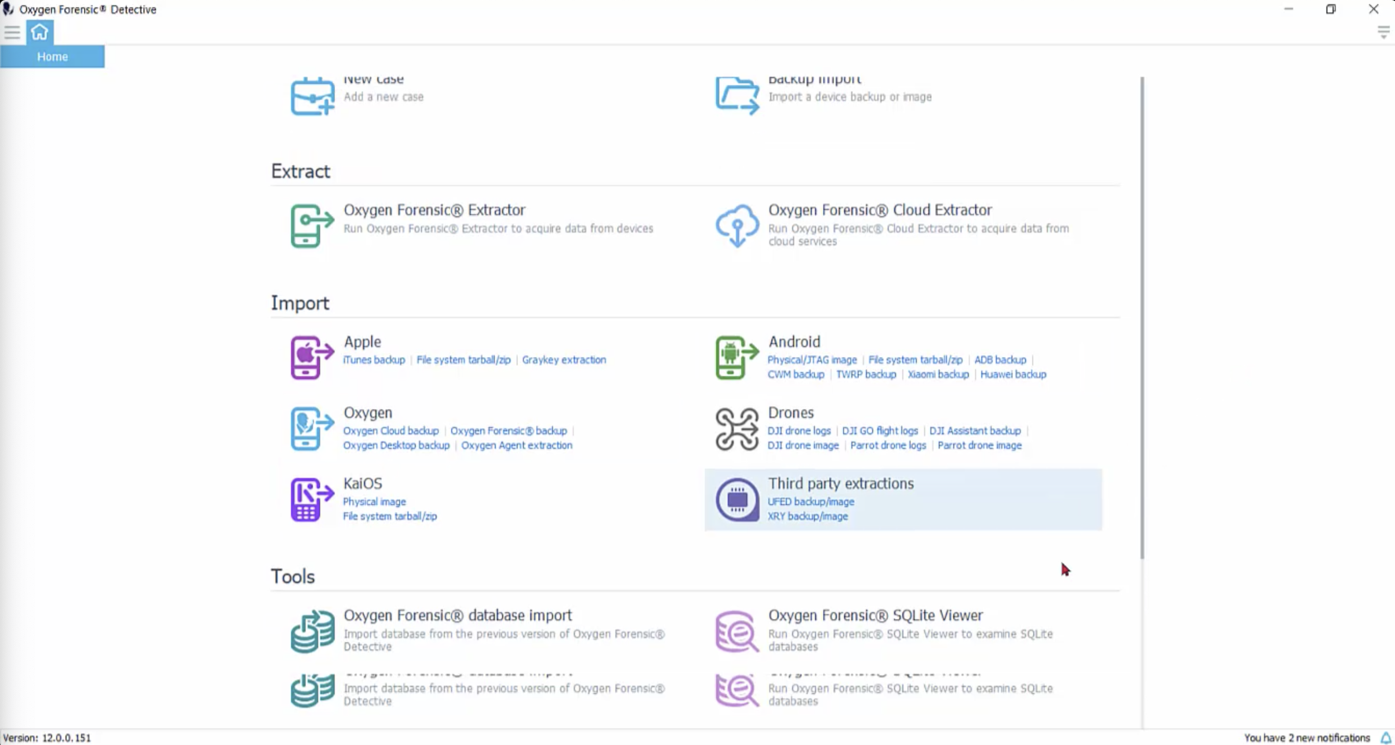Open Oxygen Forensic Cloud Extractor title
The height and width of the screenshot is (745, 1395).
click(880, 209)
